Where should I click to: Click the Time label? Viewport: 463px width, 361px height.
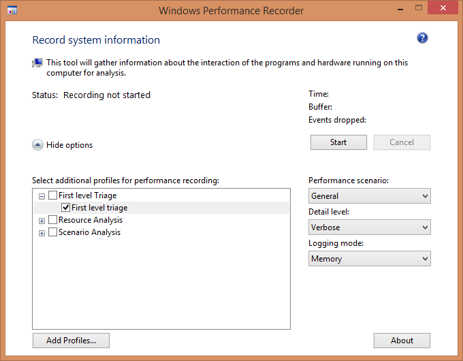(x=319, y=94)
